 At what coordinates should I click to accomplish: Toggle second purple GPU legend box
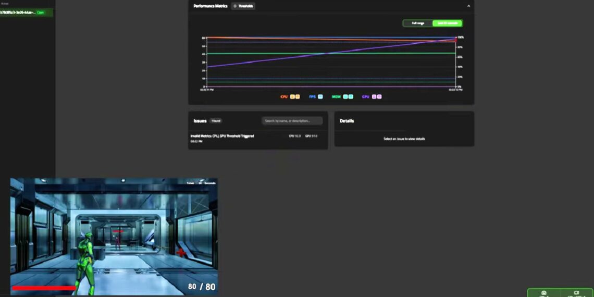point(379,97)
